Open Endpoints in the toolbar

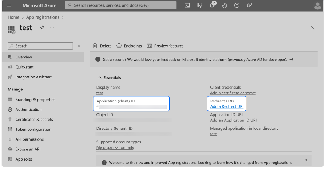click(x=129, y=46)
